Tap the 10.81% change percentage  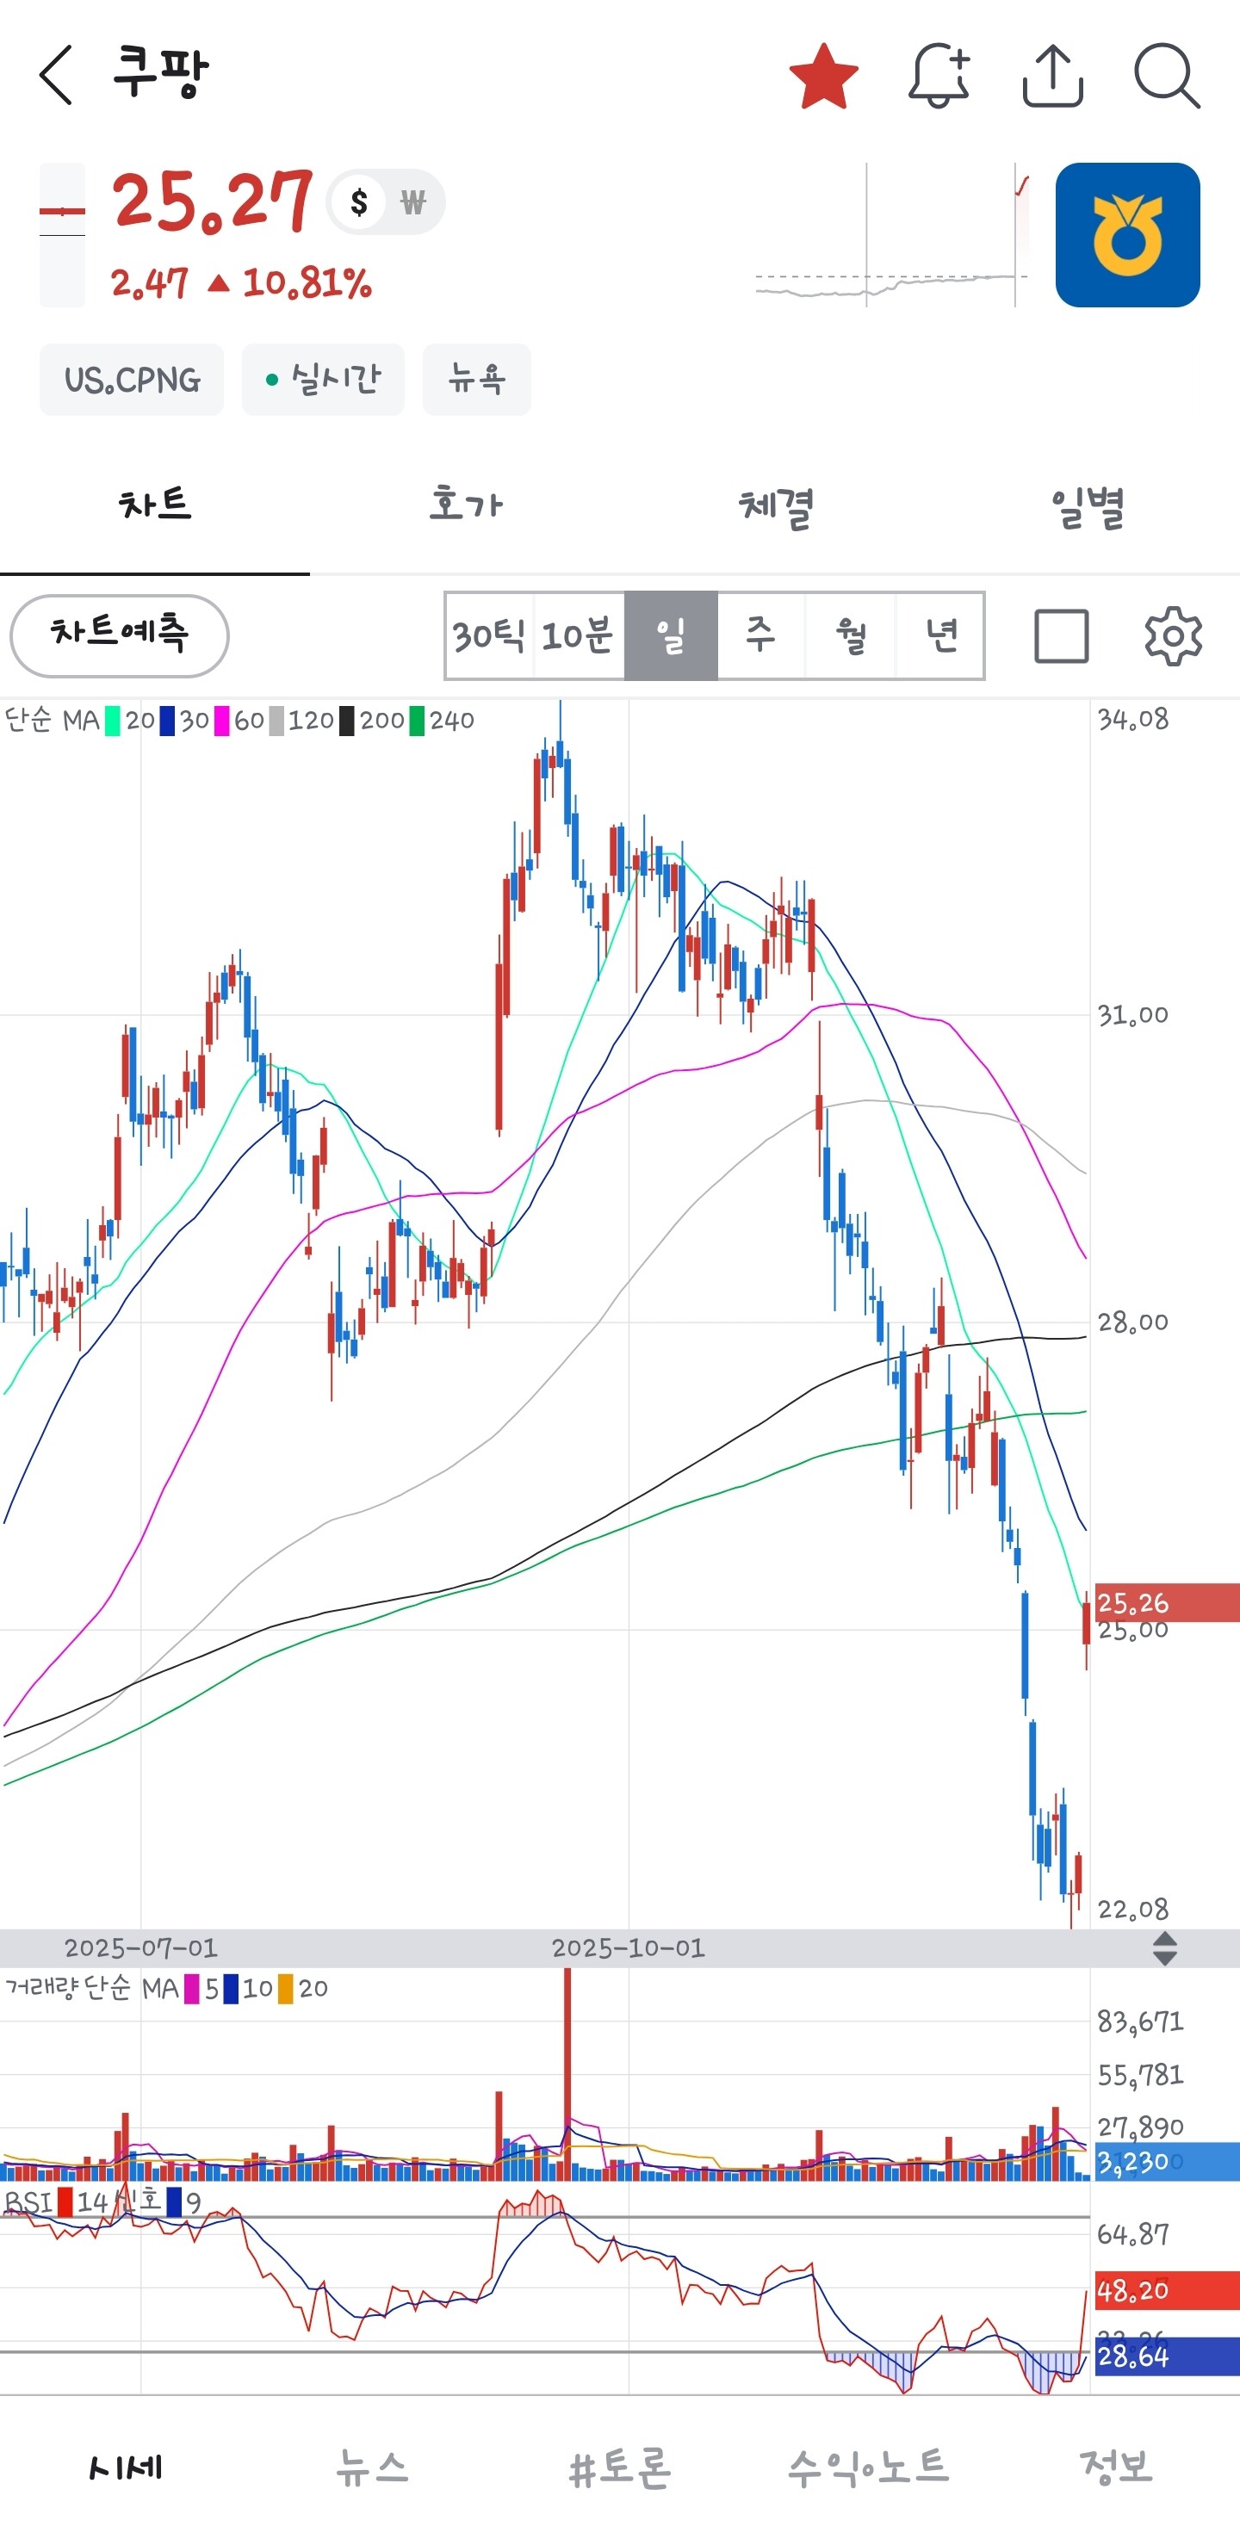[307, 283]
